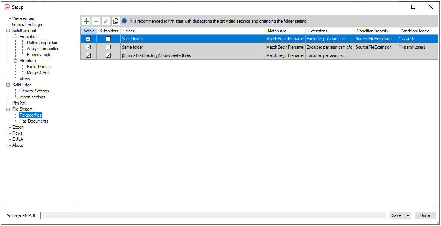Collapse the Structure tree node

click(x=16, y=61)
